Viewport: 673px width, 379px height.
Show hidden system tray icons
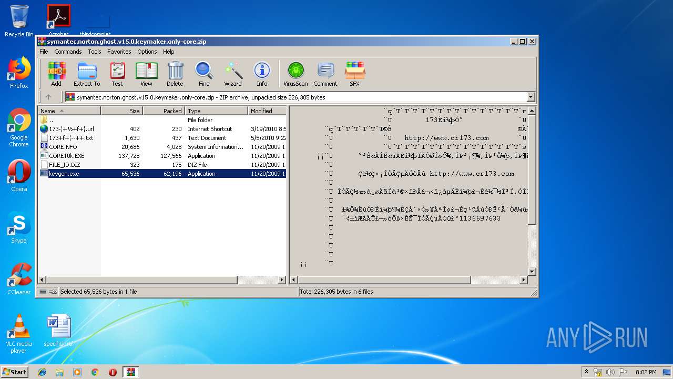click(x=587, y=372)
